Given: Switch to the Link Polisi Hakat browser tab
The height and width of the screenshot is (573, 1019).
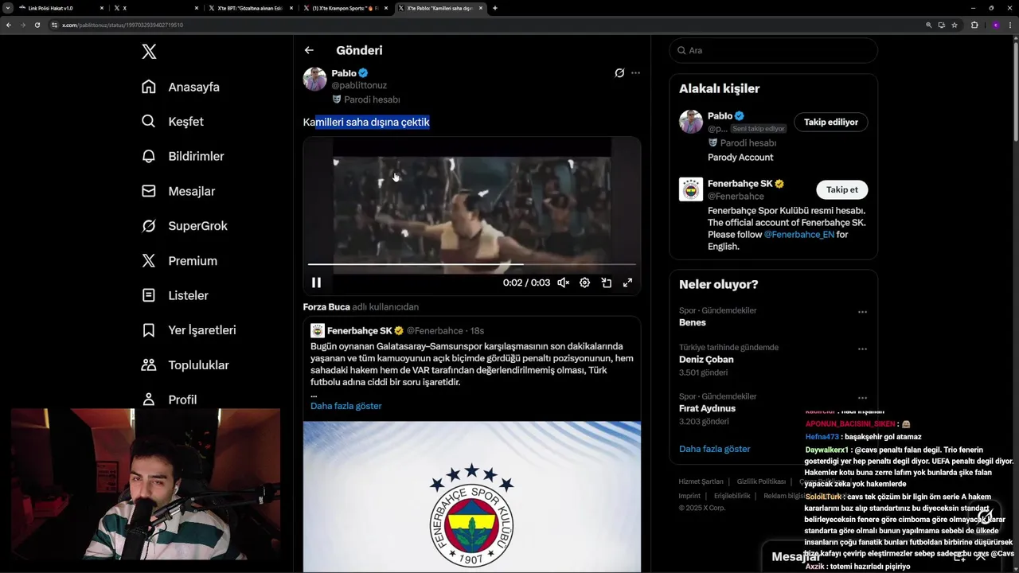Looking at the screenshot, I should point(61,8).
